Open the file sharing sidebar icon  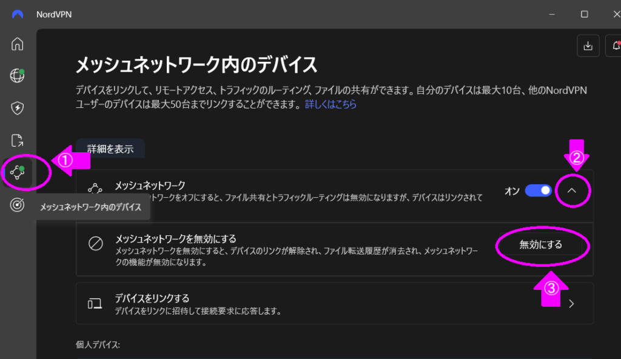tap(17, 140)
